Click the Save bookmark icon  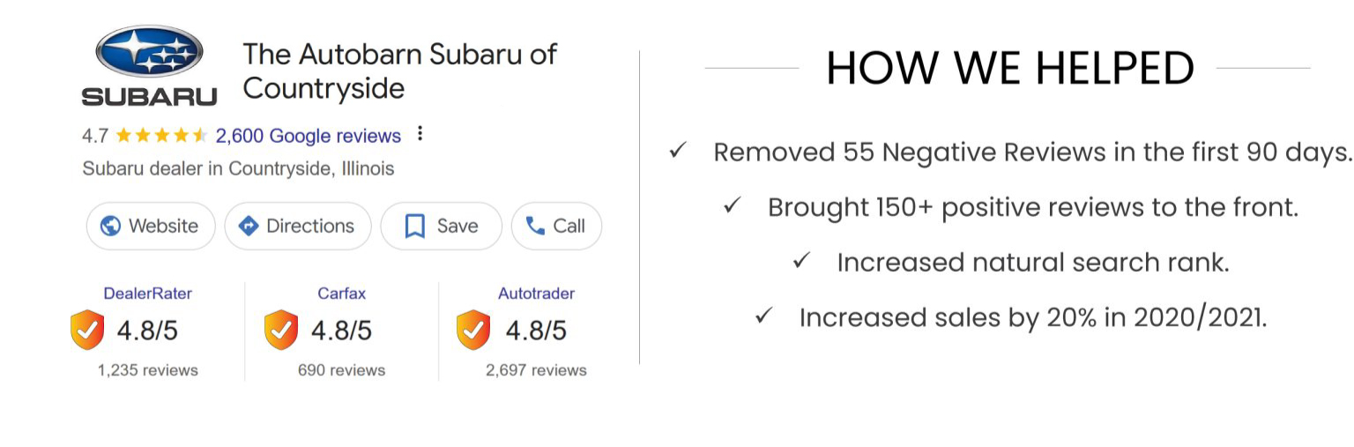click(x=413, y=227)
